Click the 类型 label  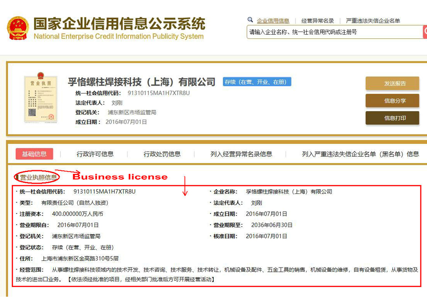(x=26, y=203)
